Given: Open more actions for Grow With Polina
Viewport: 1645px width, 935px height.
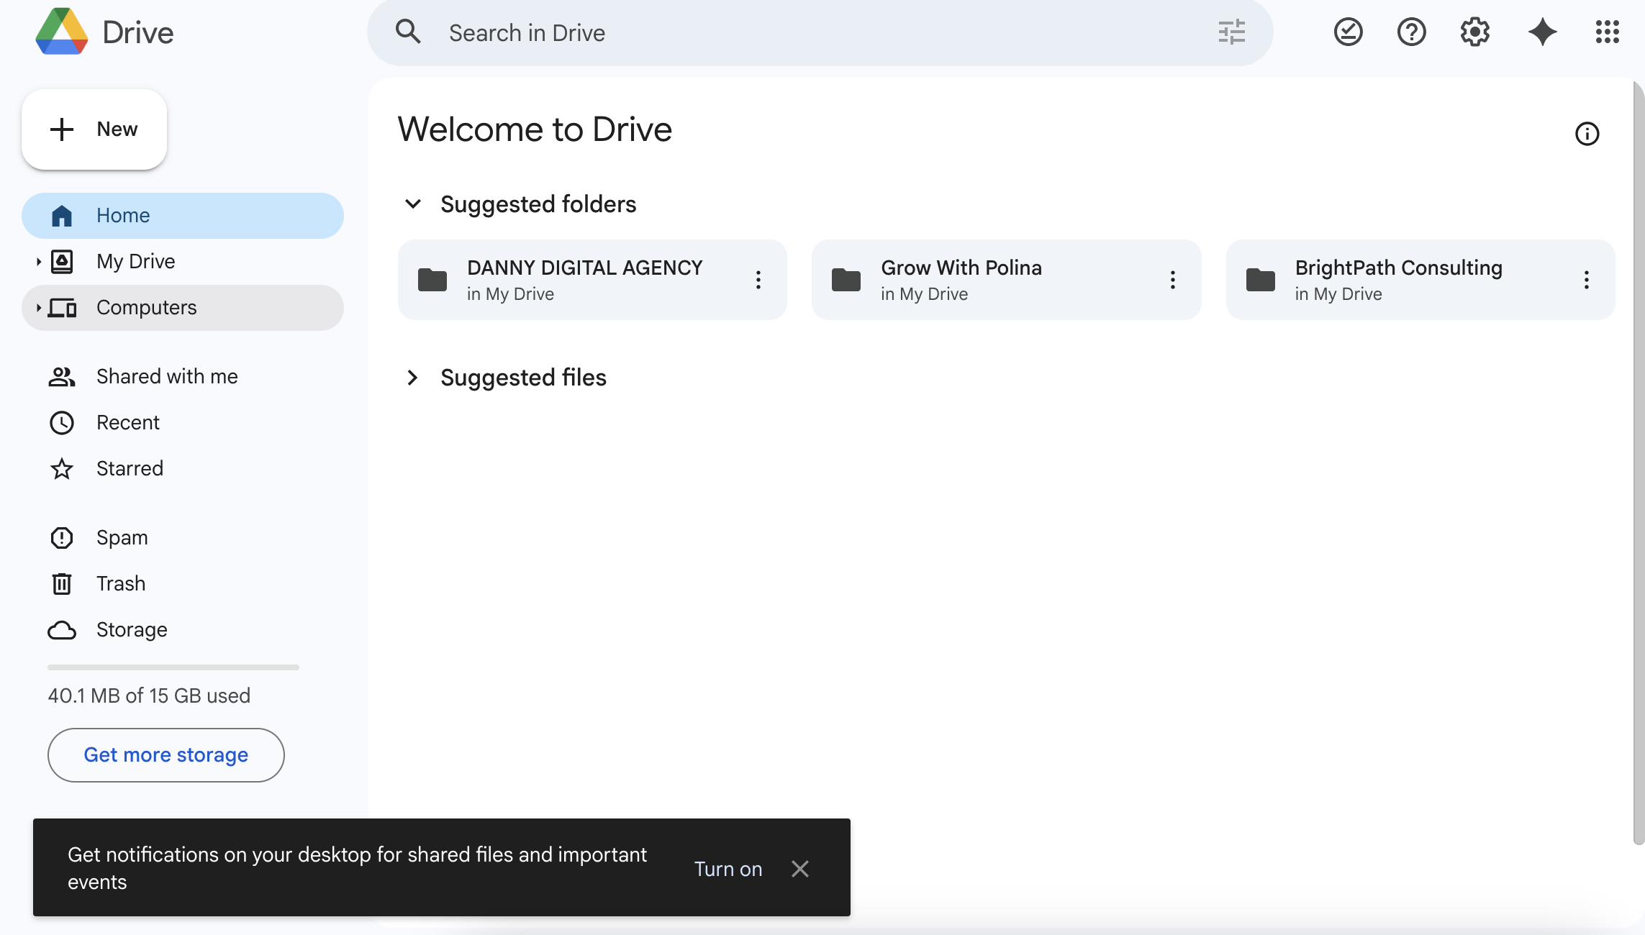Looking at the screenshot, I should click(1173, 280).
